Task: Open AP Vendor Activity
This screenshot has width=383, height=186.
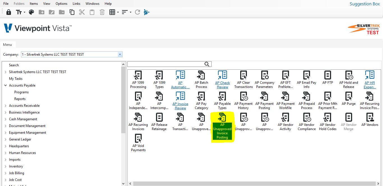Action: [285, 122]
